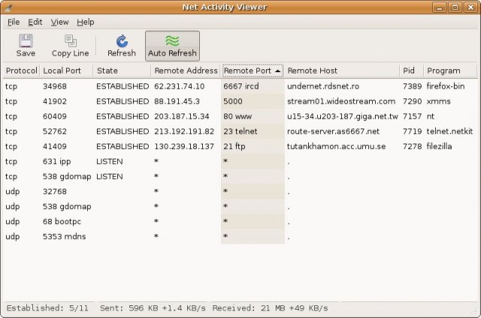Click the Established: 5/11 status text
This screenshot has width=481, height=318.
pyautogui.click(x=47, y=308)
